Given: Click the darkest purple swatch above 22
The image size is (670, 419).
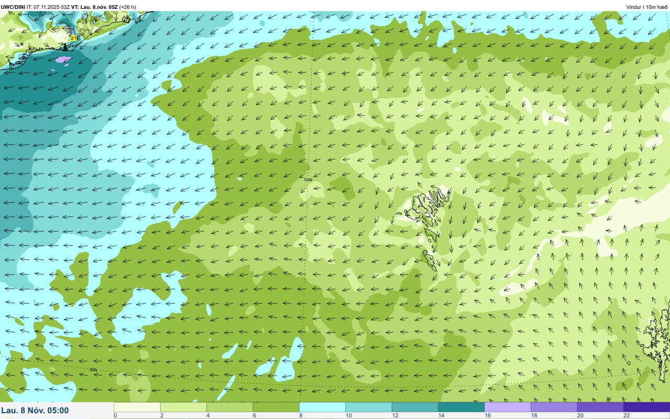Looking at the screenshot, I should 646,407.
